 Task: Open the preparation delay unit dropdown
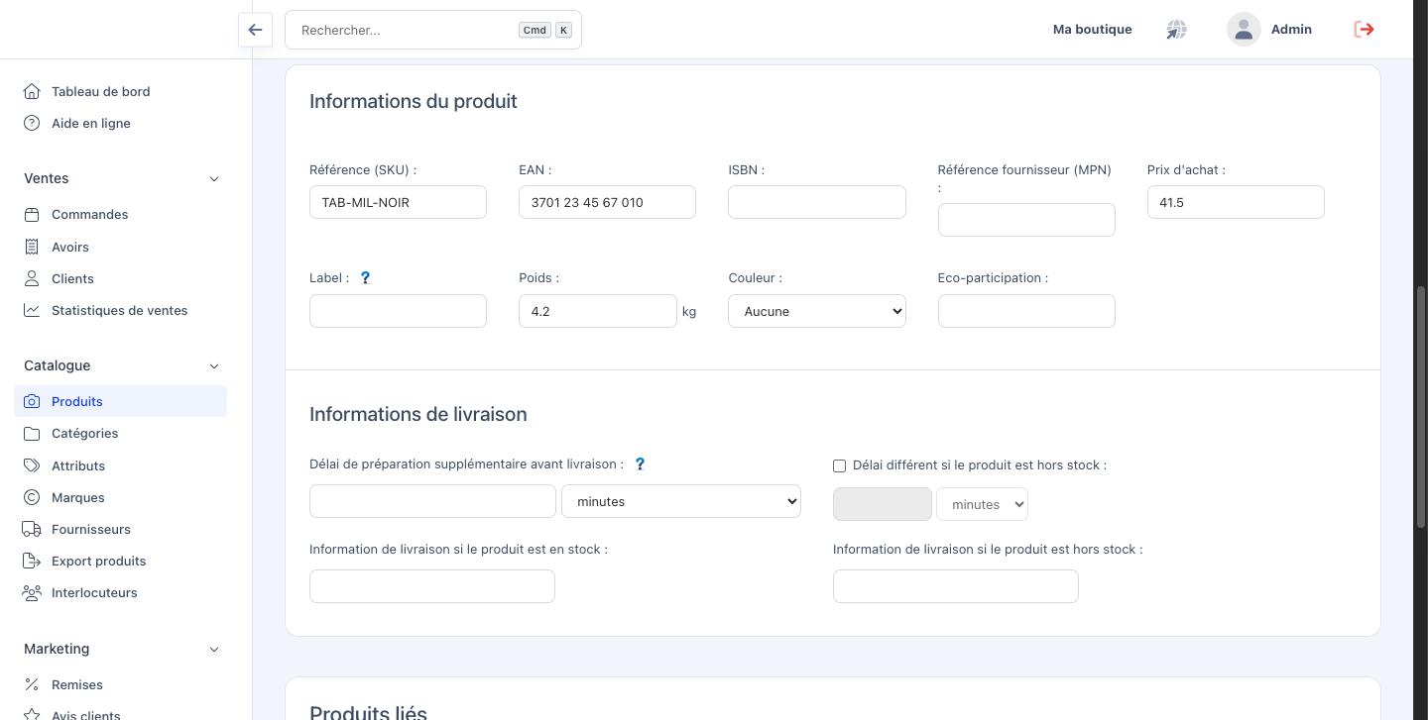click(681, 501)
